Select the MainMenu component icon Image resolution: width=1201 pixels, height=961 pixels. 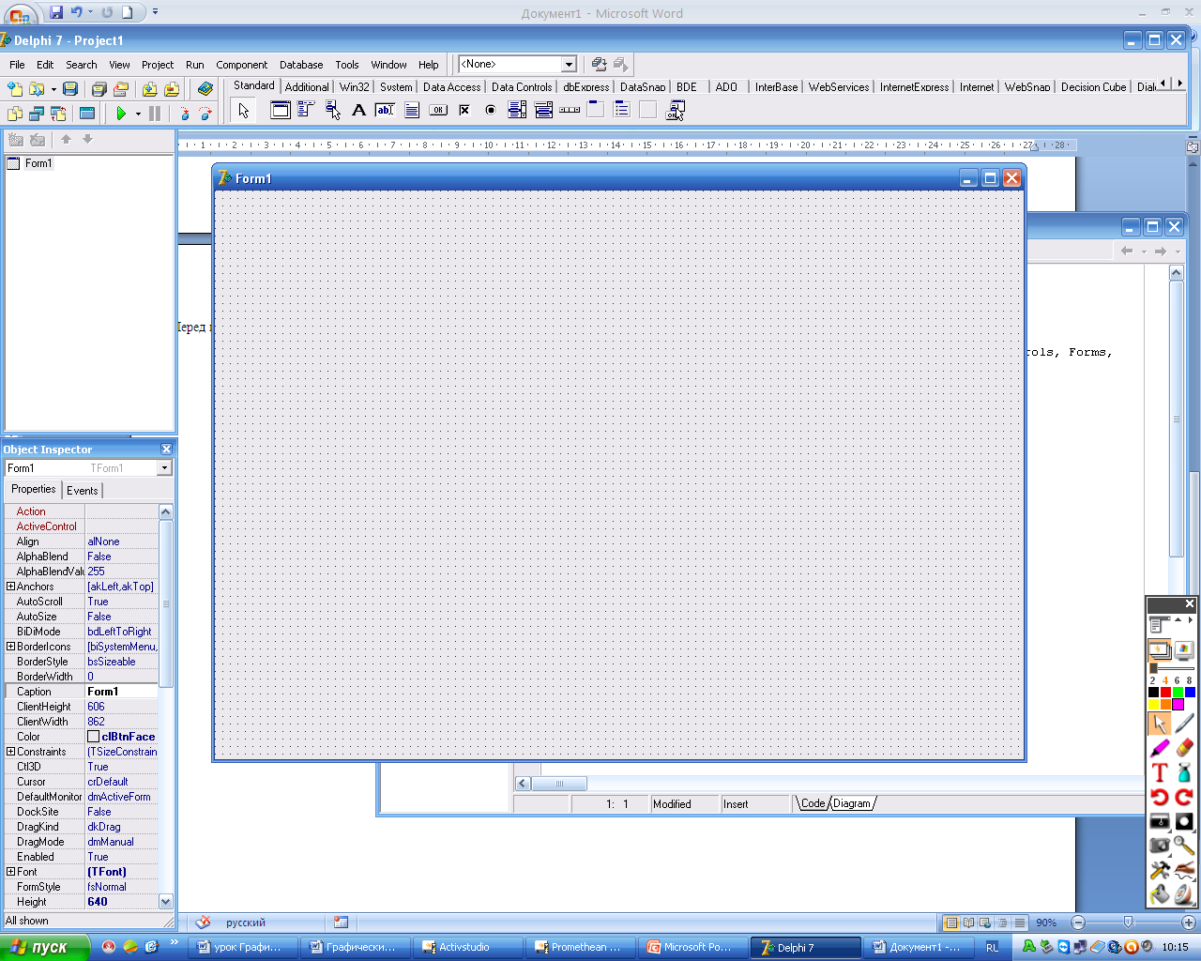(x=306, y=110)
